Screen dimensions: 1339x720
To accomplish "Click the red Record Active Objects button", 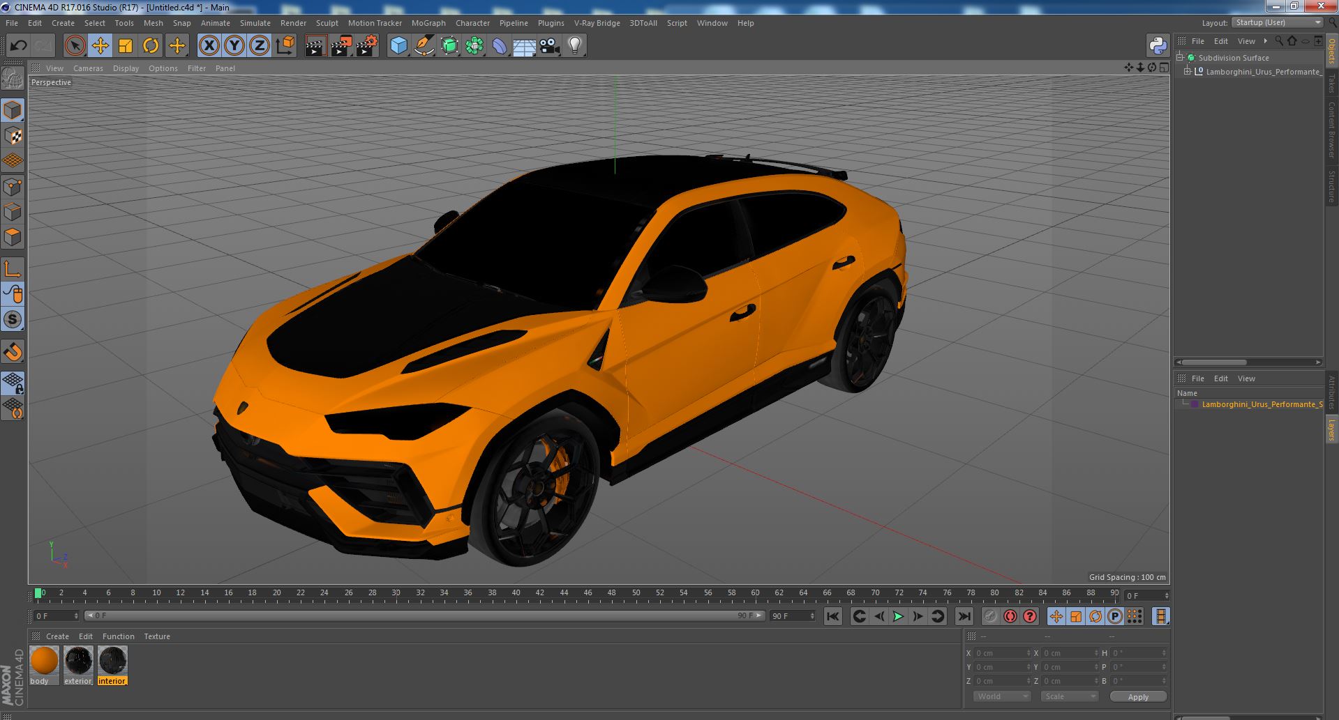I will tap(990, 616).
